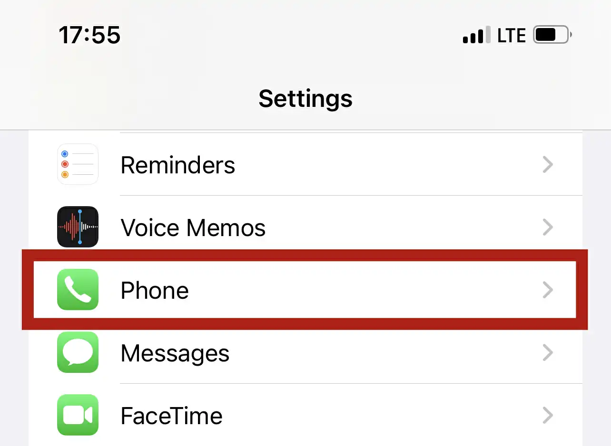Viewport: 611px width, 446px height.
Task: Open Reminders settings
Action: click(305, 164)
